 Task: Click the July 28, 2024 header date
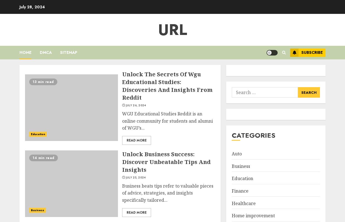point(32,7)
